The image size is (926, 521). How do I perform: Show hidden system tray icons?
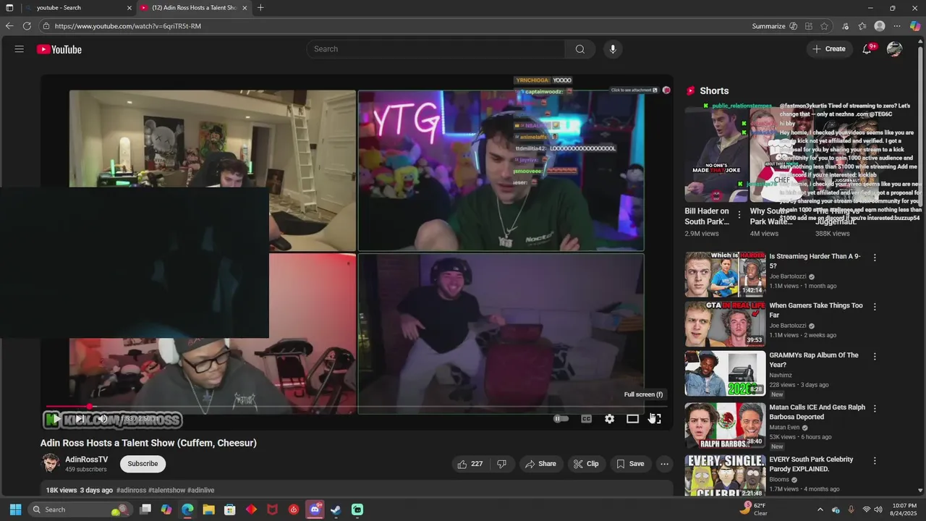820,509
